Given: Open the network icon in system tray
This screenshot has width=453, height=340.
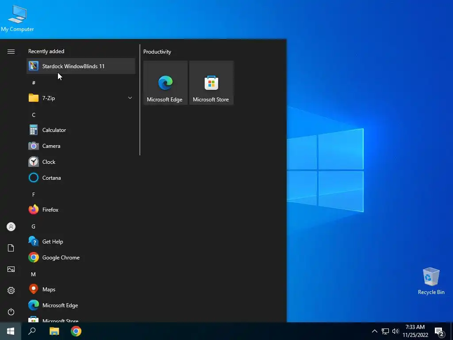Looking at the screenshot, I should [385, 331].
